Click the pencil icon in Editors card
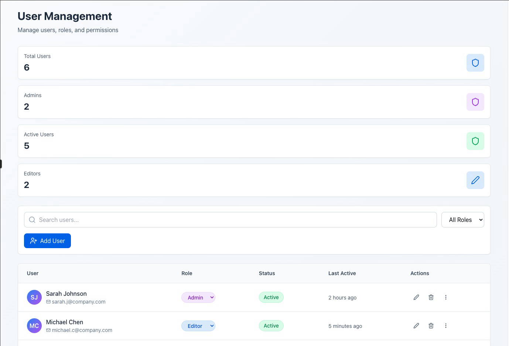Viewport: 509px width, 346px height. pyautogui.click(x=475, y=180)
